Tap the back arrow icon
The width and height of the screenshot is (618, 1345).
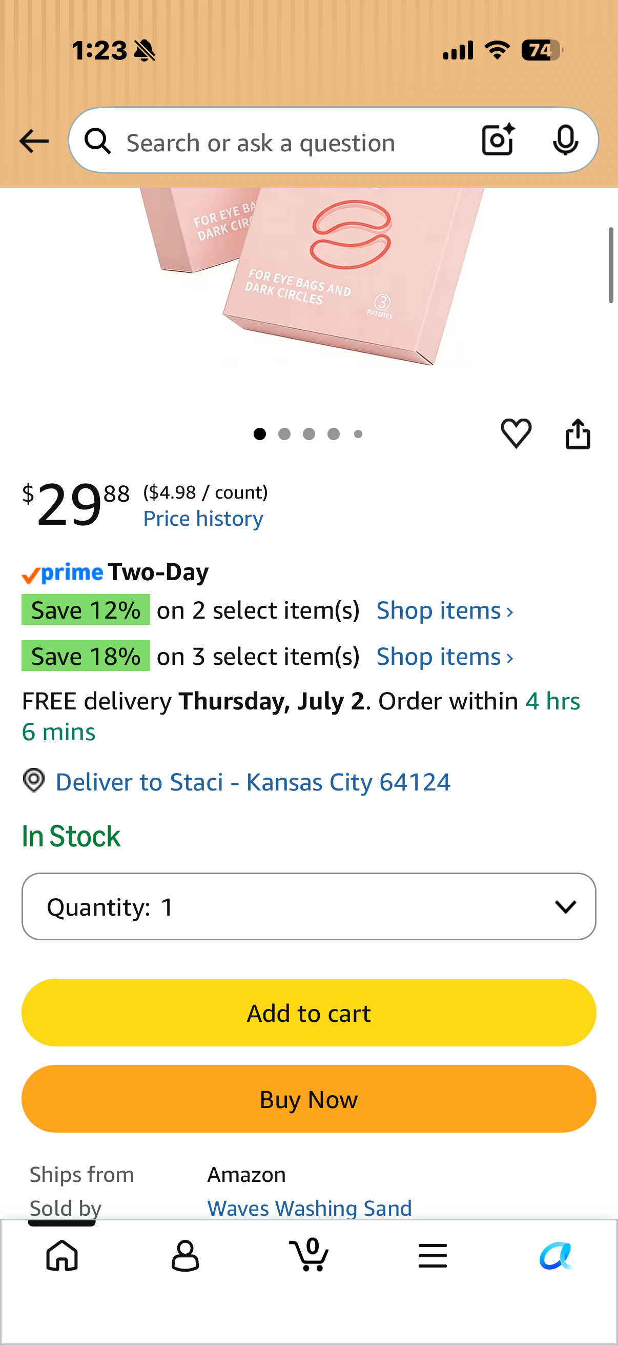point(34,142)
